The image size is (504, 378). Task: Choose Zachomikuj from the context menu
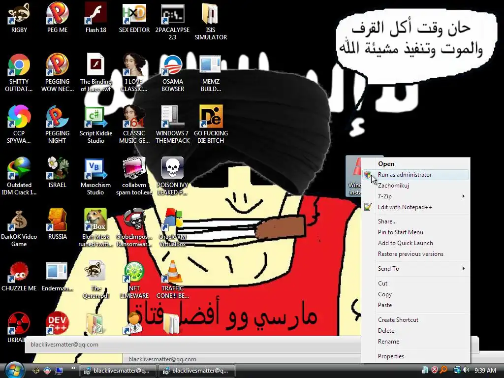point(415,186)
